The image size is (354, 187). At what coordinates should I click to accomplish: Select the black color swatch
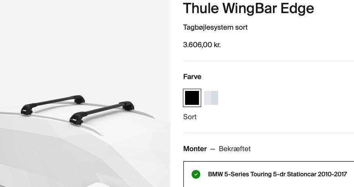pos(192,98)
